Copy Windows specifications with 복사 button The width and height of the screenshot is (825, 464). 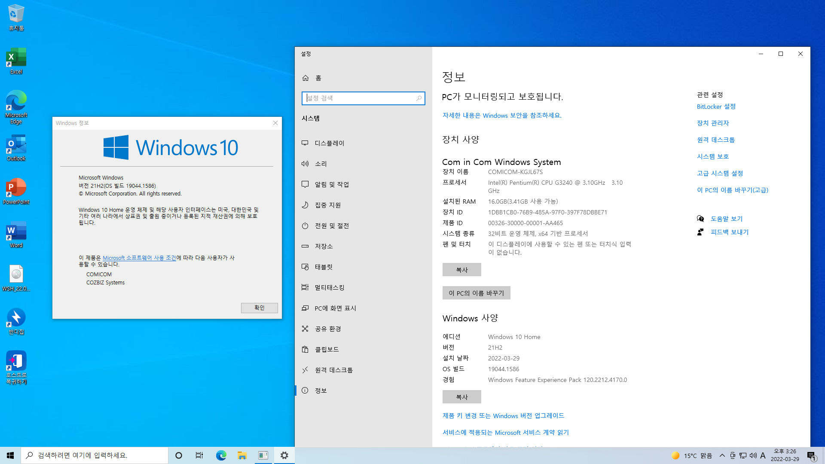461,397
